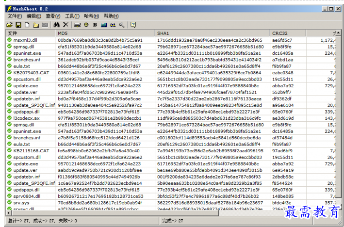The width and height of the screenshot is (344, 227).
Task: Click the new folder sparkle icon
Action: [x=36, y=25]
